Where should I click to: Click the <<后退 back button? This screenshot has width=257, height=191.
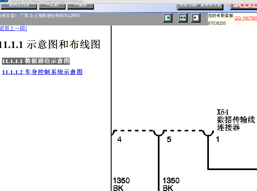click(52, 6)
